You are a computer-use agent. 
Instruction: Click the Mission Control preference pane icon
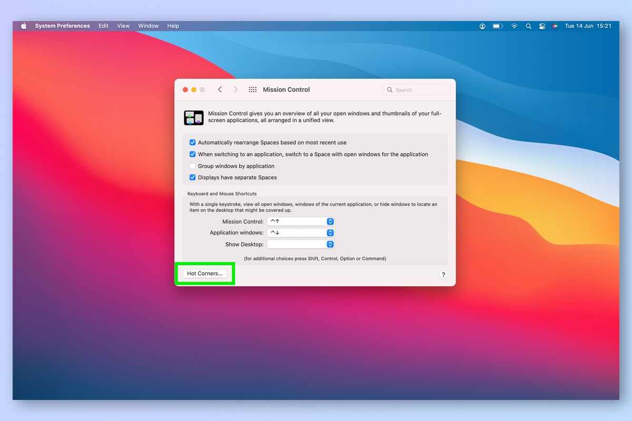pyautogui.click(x=193, y=117)
